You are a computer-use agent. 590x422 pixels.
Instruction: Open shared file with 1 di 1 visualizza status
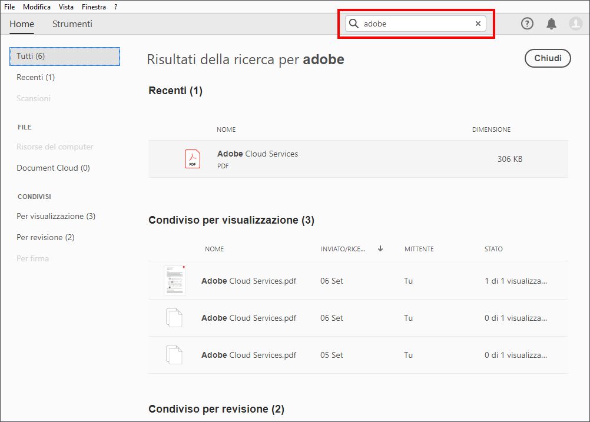(358, 281)
